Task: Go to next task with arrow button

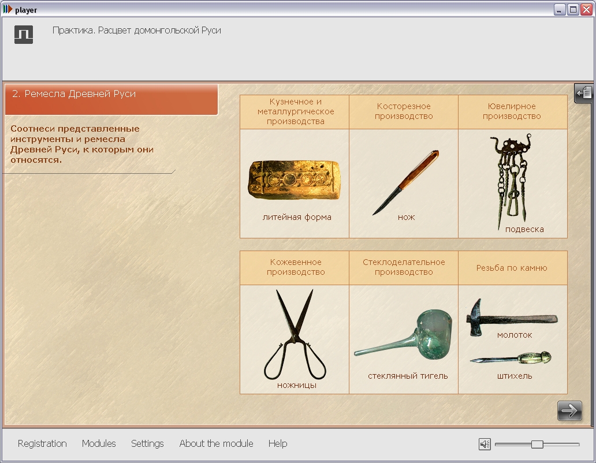Action: [569, 410]
